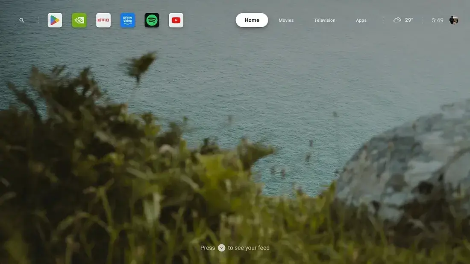Open the Apps tab

coord(361,20)
